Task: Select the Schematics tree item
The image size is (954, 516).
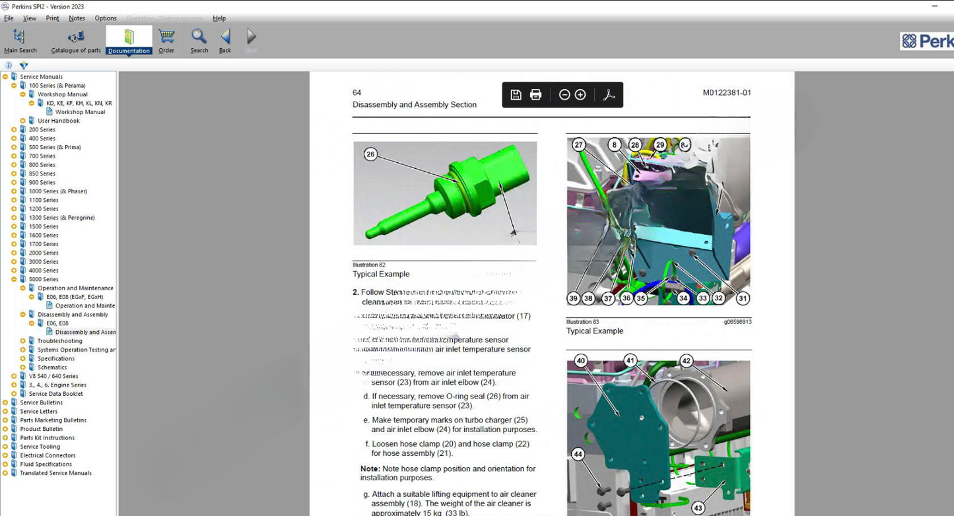Action: click(52, 368)
